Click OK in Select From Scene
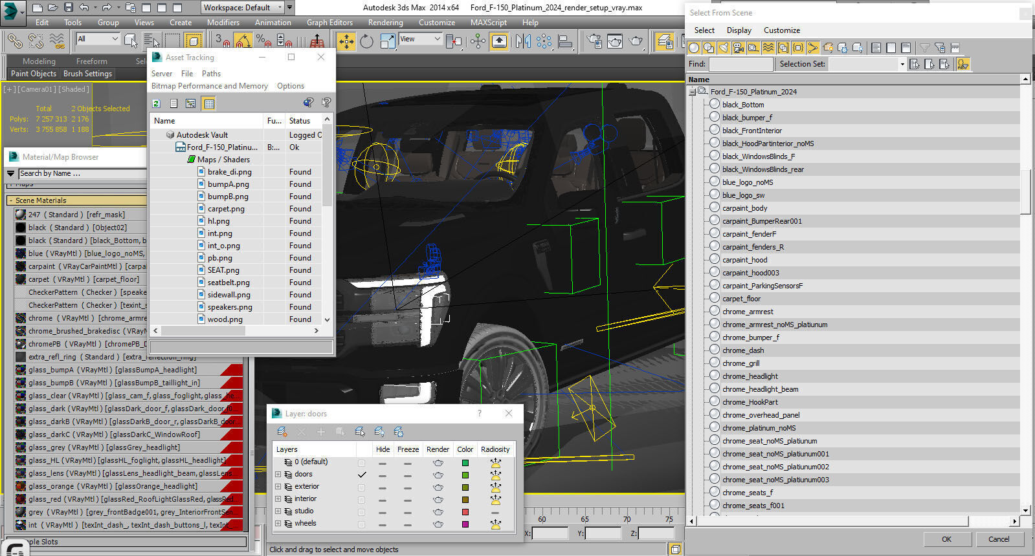This screenshot has height=556, width=1035. (946, 539)
